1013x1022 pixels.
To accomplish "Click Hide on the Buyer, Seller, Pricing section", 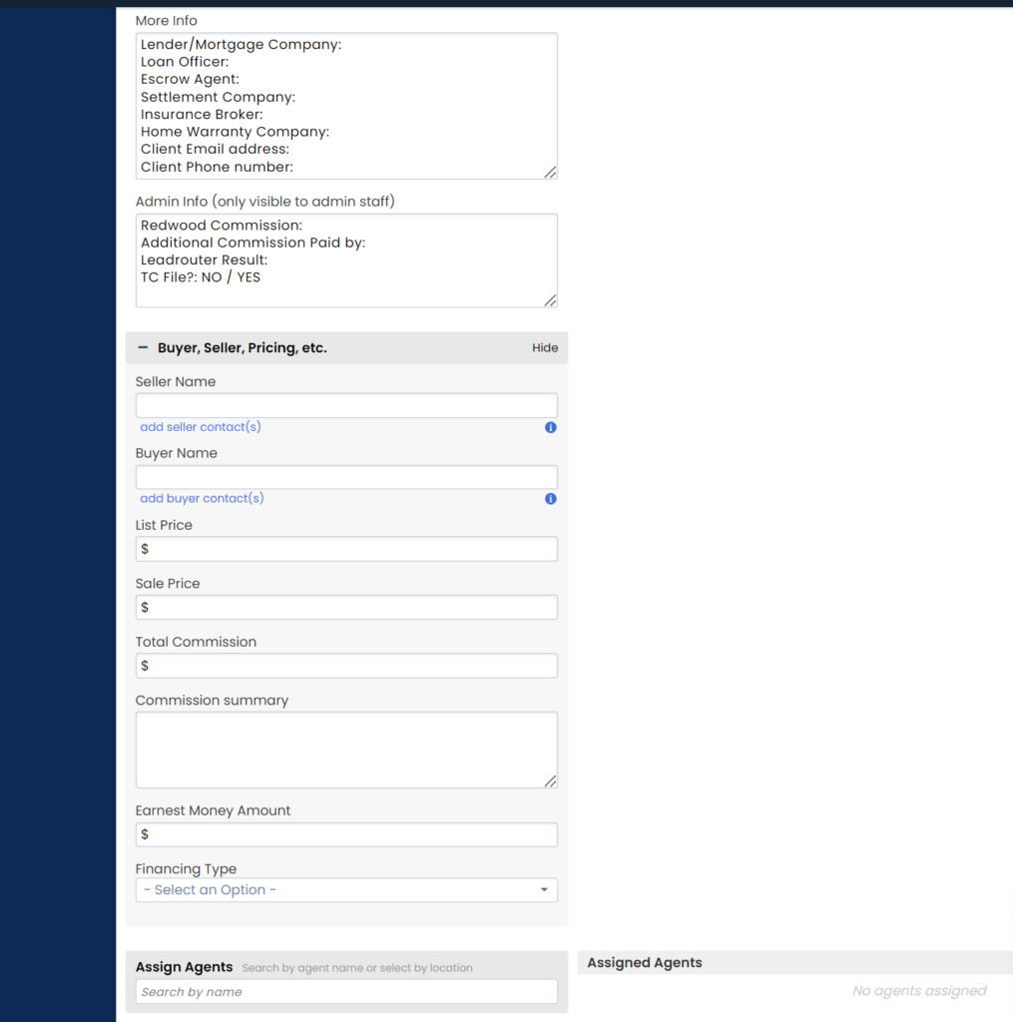I will point(544,348).
